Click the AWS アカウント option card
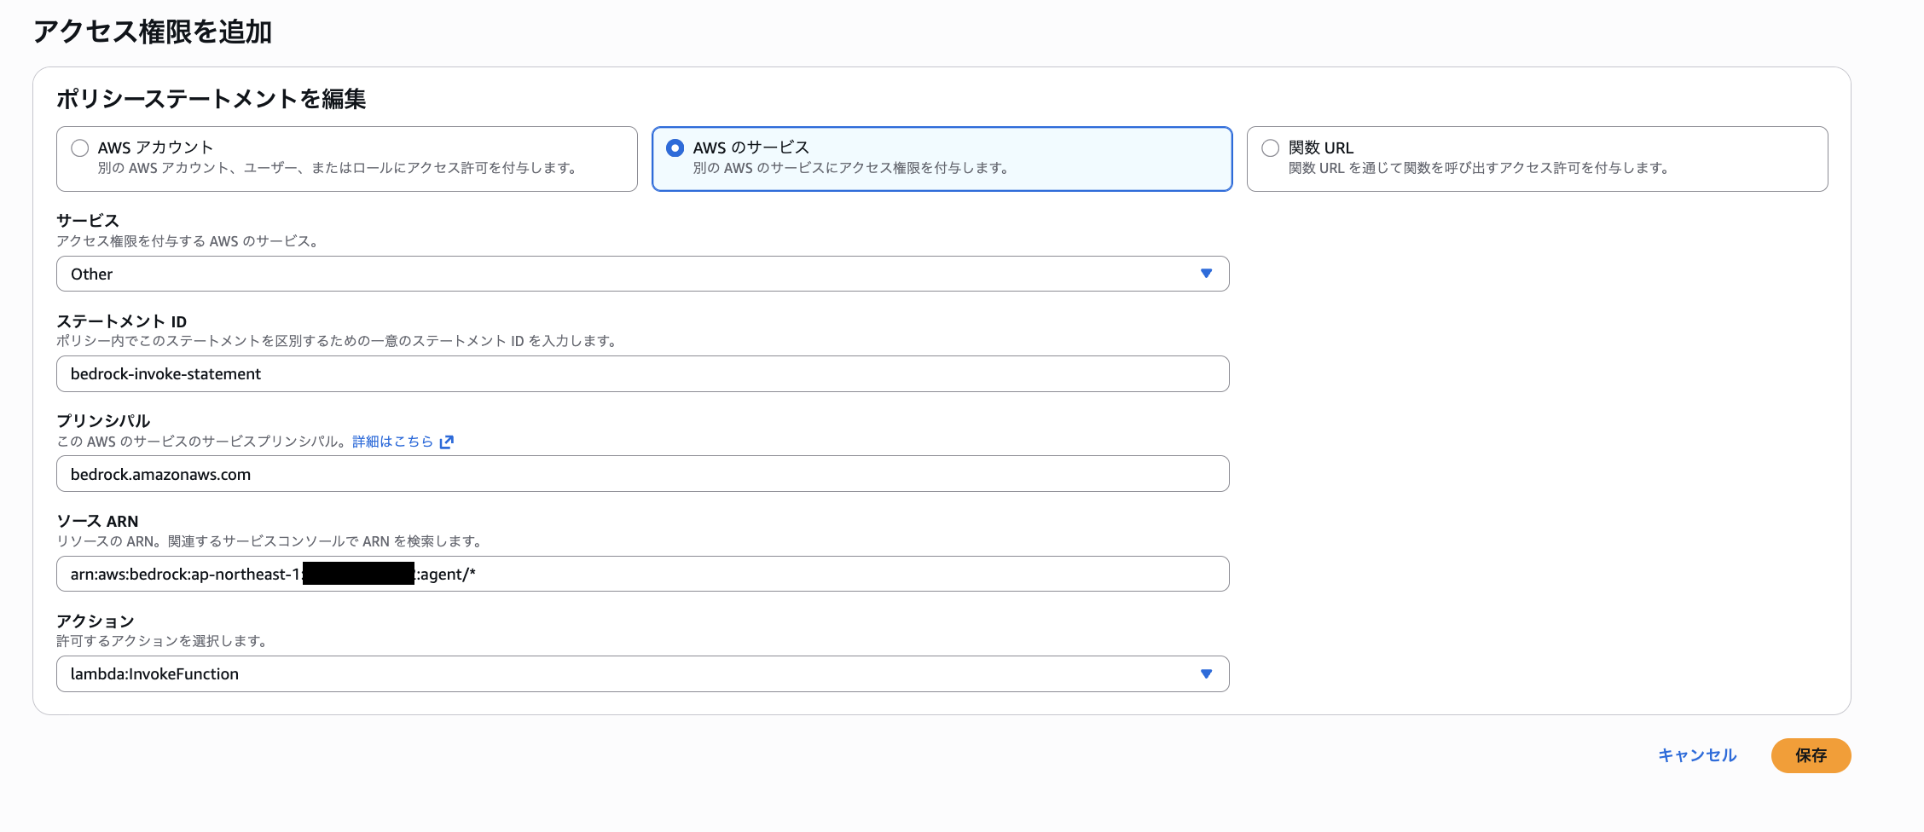 (x=347, y=159)
